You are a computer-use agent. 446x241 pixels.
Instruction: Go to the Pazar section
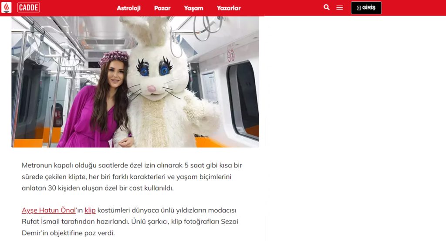tap(162, 8)
